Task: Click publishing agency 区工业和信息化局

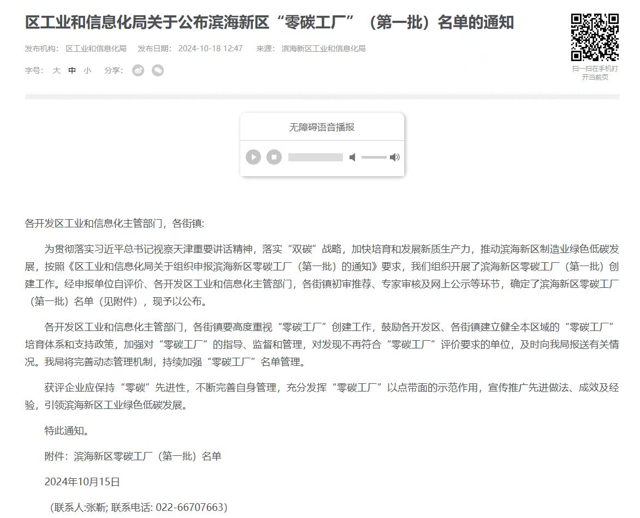Action: pyautogui.click(x=96, y=49)
